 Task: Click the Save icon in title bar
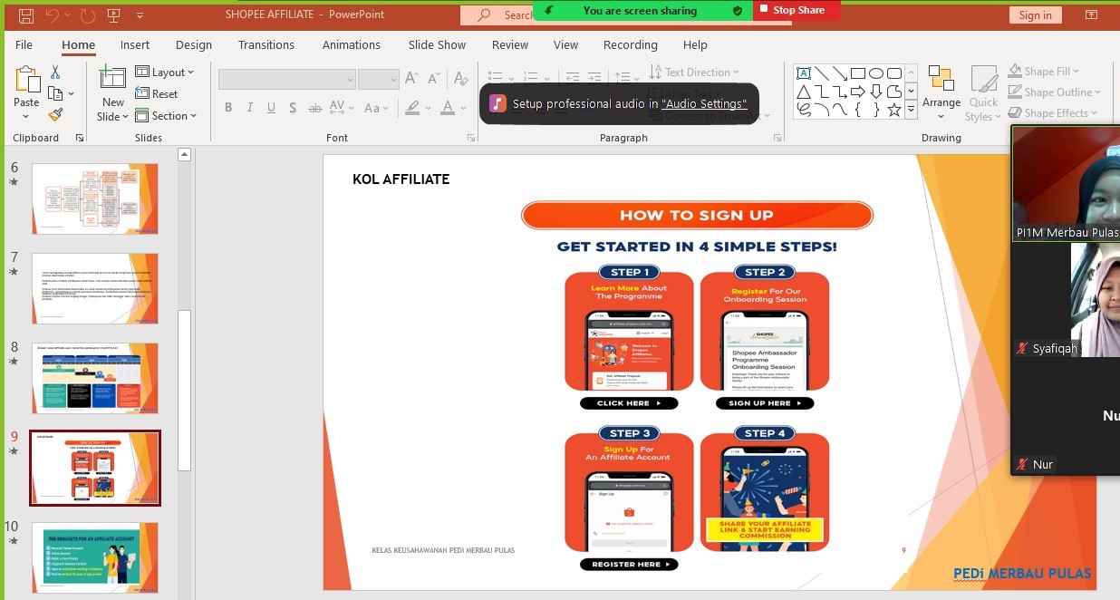(26, 15)
